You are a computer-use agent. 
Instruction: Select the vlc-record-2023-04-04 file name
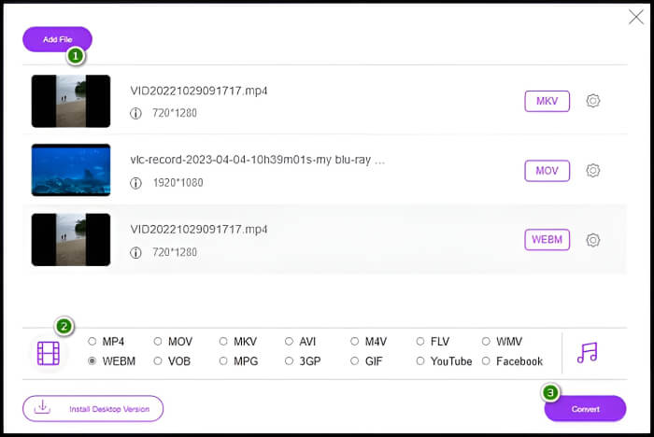[257, 160]
